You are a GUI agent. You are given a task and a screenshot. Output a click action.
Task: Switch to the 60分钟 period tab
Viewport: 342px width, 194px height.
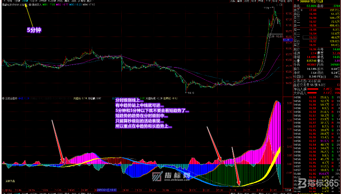click(52, 1)
